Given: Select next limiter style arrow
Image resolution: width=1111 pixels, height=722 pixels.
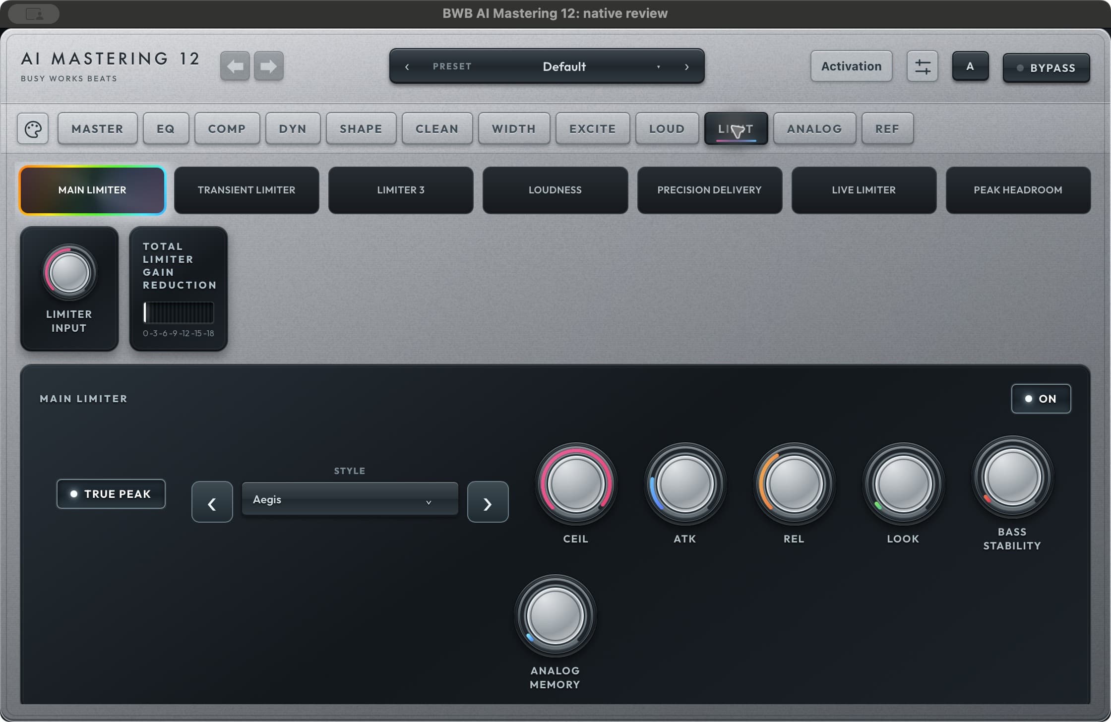Looking at the screenshot, I should coord(488,502).
